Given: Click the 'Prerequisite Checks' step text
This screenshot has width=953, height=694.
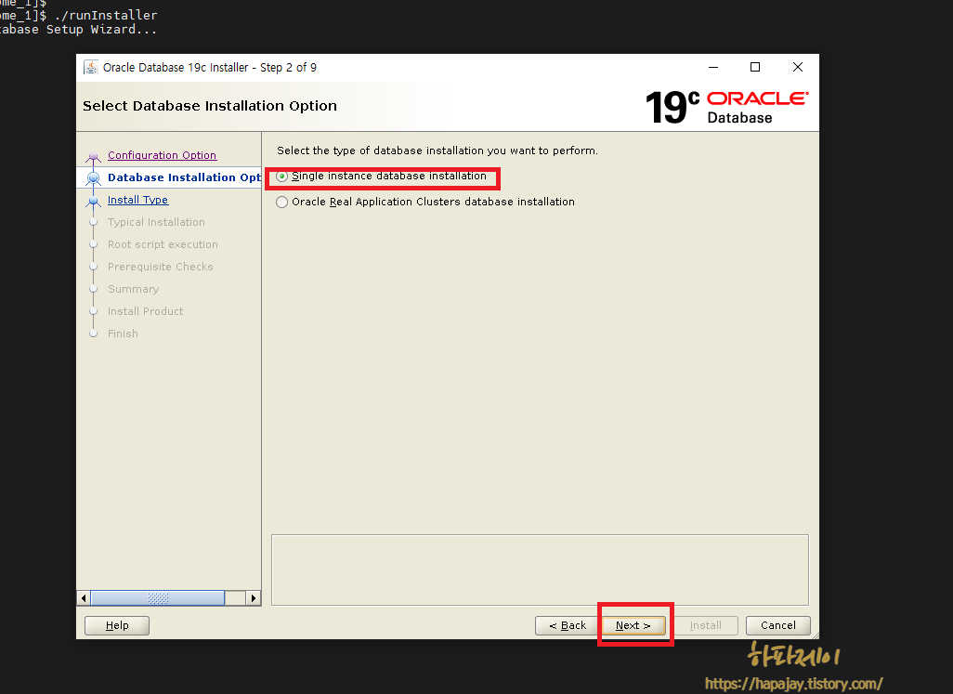Looking at the screenshot, I should (161, 267).
